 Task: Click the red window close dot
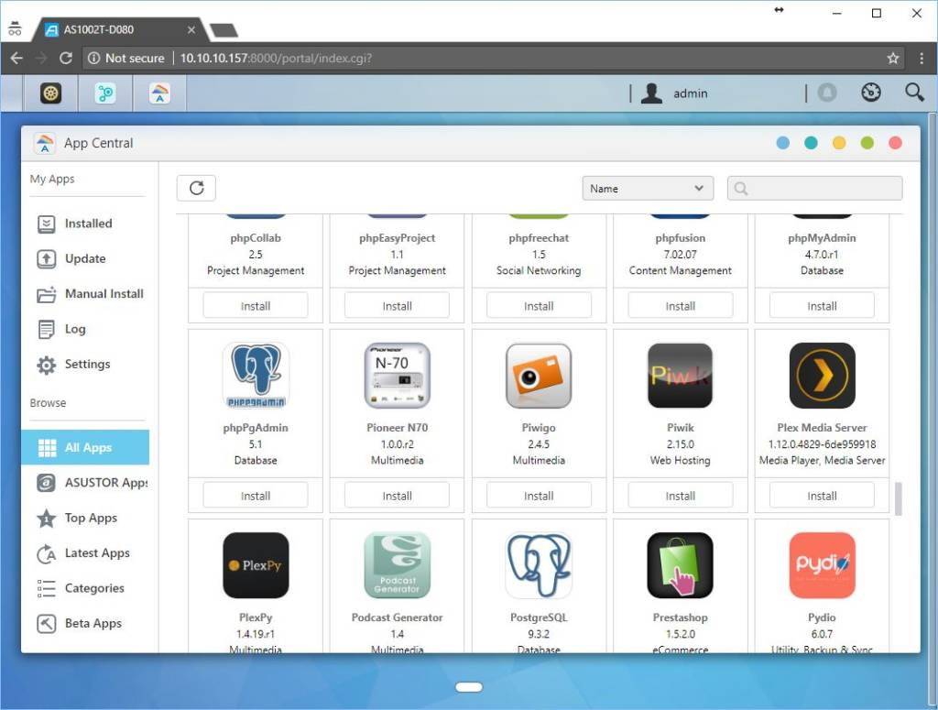point(896,143)
